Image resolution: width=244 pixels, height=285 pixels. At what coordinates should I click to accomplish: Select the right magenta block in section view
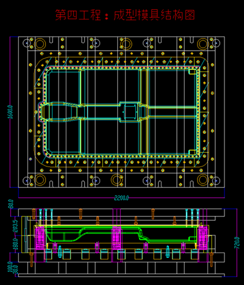point(203,238)
